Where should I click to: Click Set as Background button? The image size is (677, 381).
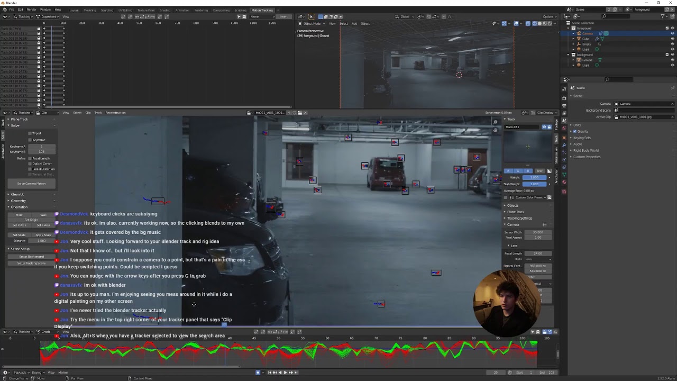pyautogui.click(x=31, y=257)
